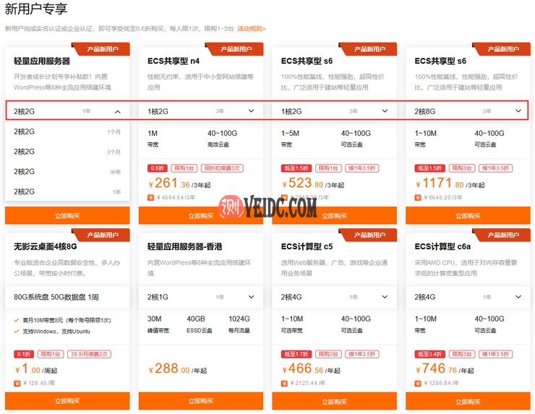Screen dimensions: 535x414
Task: Click 立即购买 for 无影云桌面4核8G
Action: (67, 401)
